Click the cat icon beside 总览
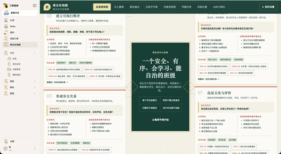Image resolution: width=281 pixels, height=154 pixels. click(x=9, y=59)
